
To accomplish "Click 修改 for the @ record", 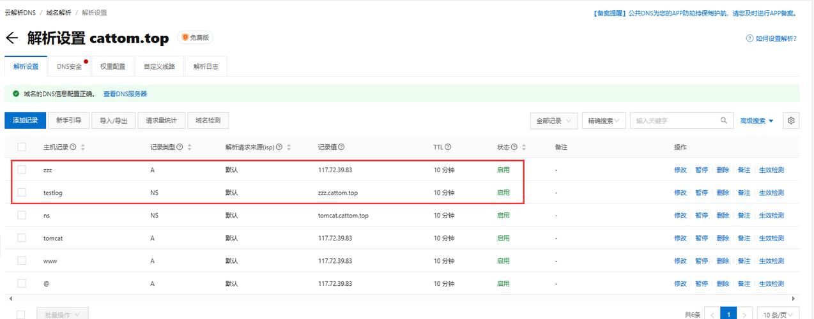I will click(x=680, y=283).
